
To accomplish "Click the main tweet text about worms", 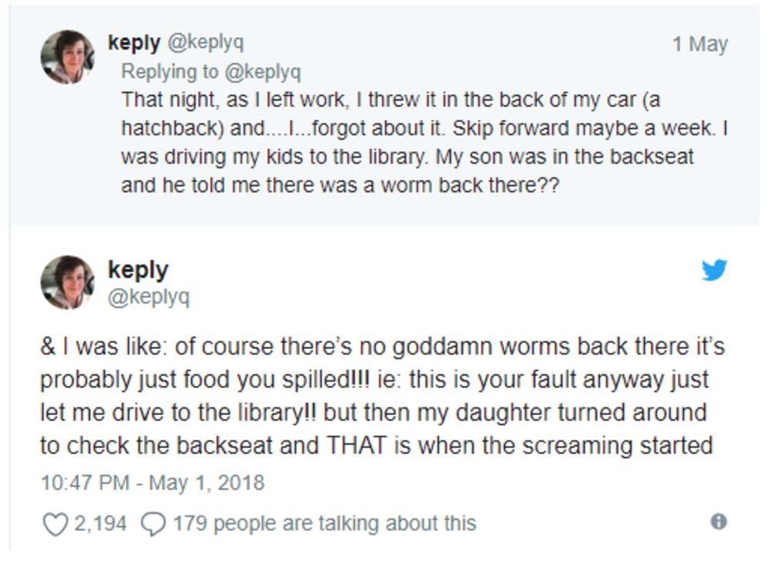I will tap(382, 396).
